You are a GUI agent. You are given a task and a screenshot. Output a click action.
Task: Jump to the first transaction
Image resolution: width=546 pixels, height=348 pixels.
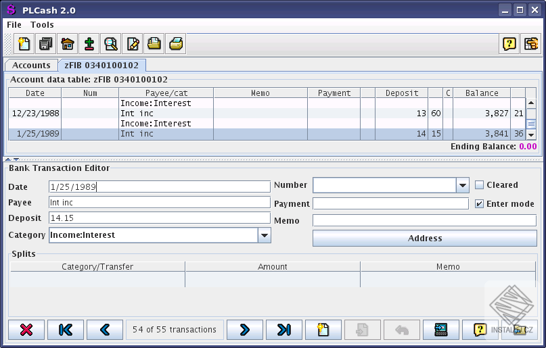pyautogui.click(x=66, y=330)
